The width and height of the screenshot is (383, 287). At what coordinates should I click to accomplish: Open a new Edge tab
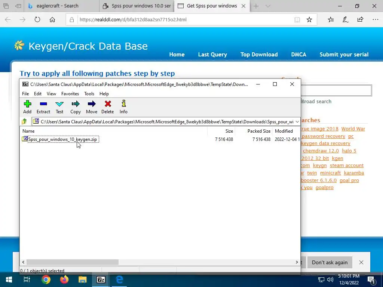pyautogui.click(x=256, y=6)
